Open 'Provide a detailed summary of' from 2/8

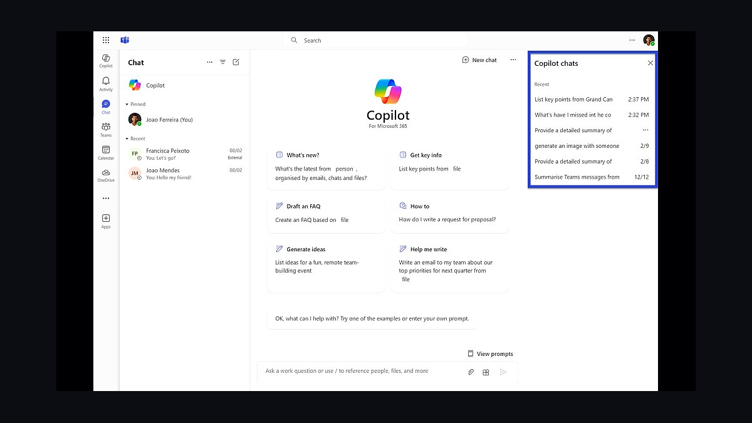click(x=592, y=162)
